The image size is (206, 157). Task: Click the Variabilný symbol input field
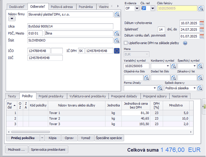coord(136,66)
